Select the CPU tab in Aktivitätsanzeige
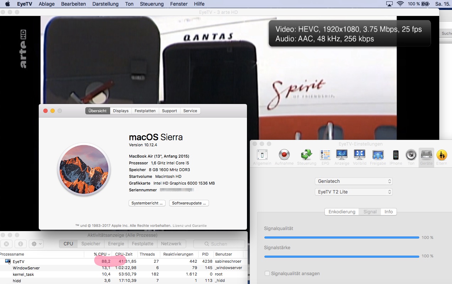 coord(69,244)
